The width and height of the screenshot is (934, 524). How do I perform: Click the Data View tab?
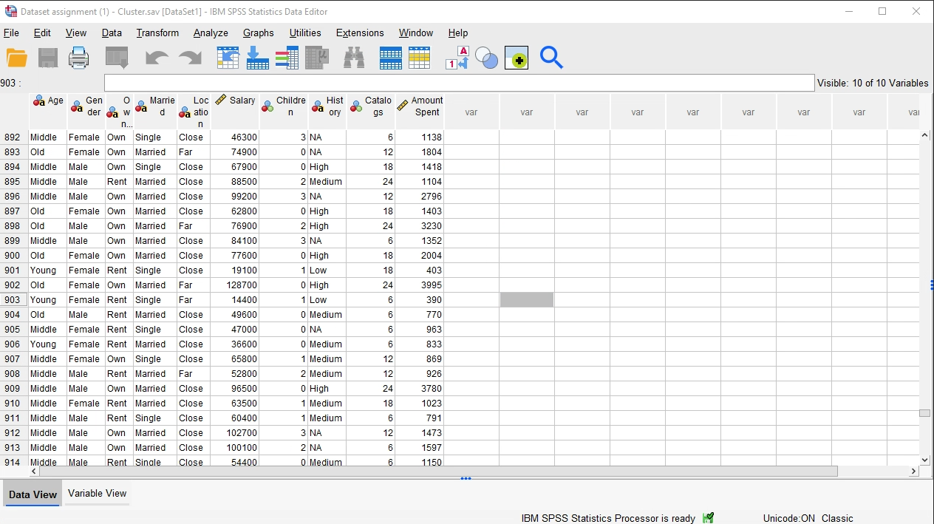[32, 494]
